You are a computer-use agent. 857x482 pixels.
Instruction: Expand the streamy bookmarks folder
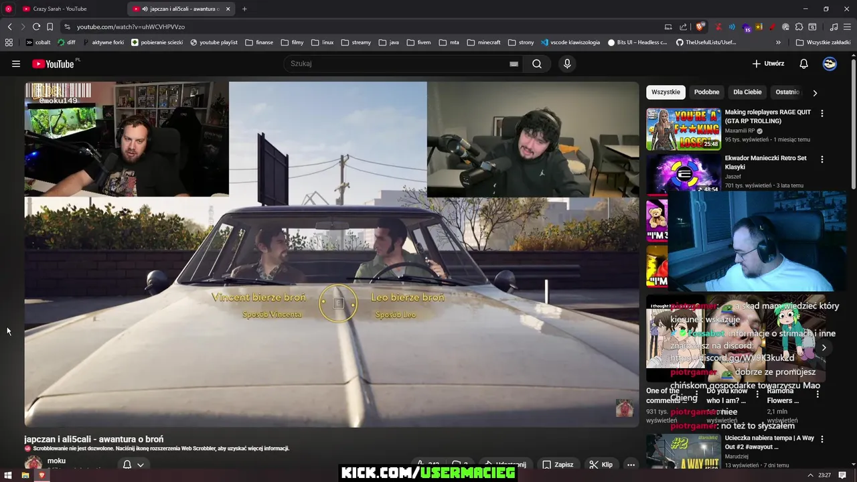(356, 42)
